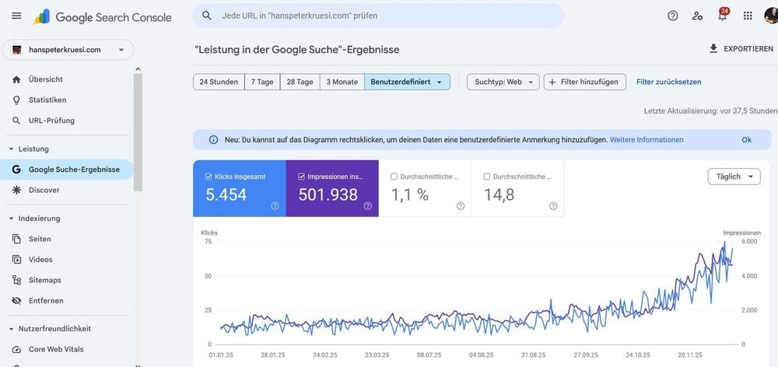Click the Videos icon in sidebar

(x=16, y=260)
